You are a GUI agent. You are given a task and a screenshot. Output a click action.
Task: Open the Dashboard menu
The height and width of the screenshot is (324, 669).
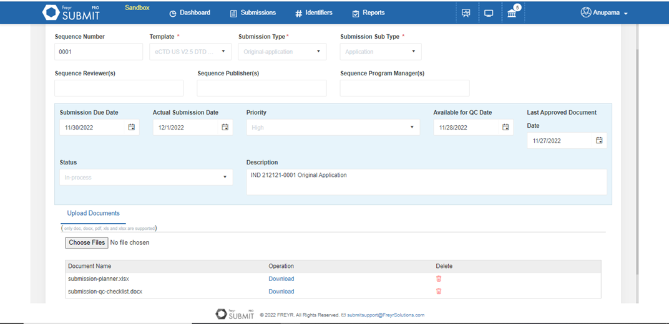190,12
